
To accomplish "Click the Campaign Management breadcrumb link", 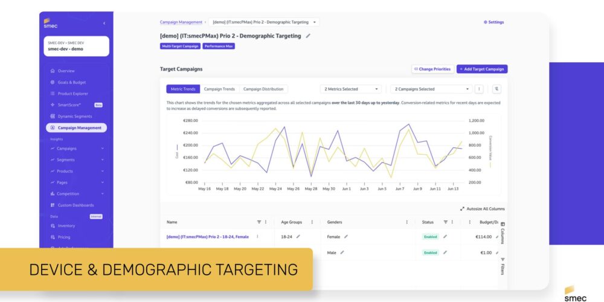I will [181, 22].
